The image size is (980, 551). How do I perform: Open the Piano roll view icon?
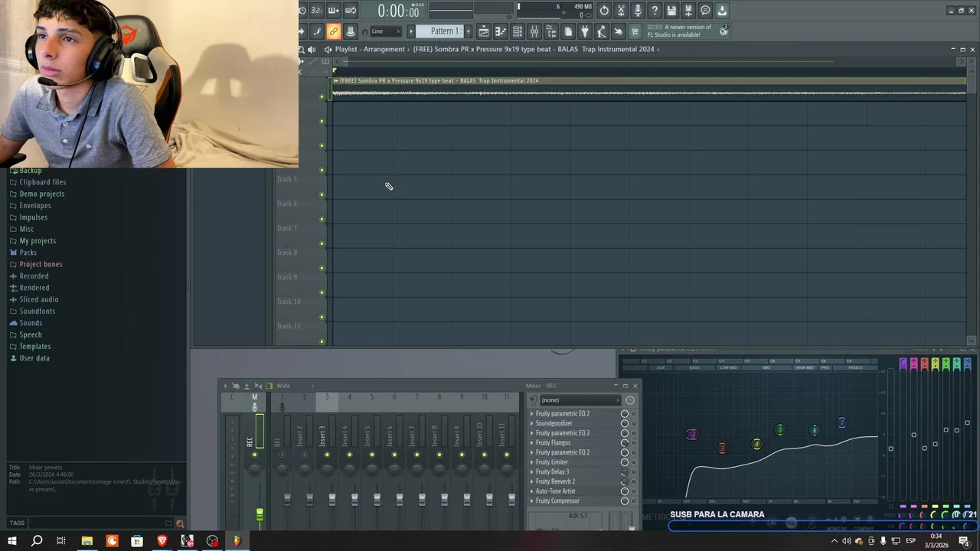501,31
